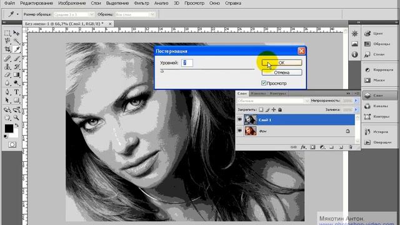The height and width of the screenshot is (225, 400).
Task: Open the tool preset picker arrow
Action: pos(17,14)
